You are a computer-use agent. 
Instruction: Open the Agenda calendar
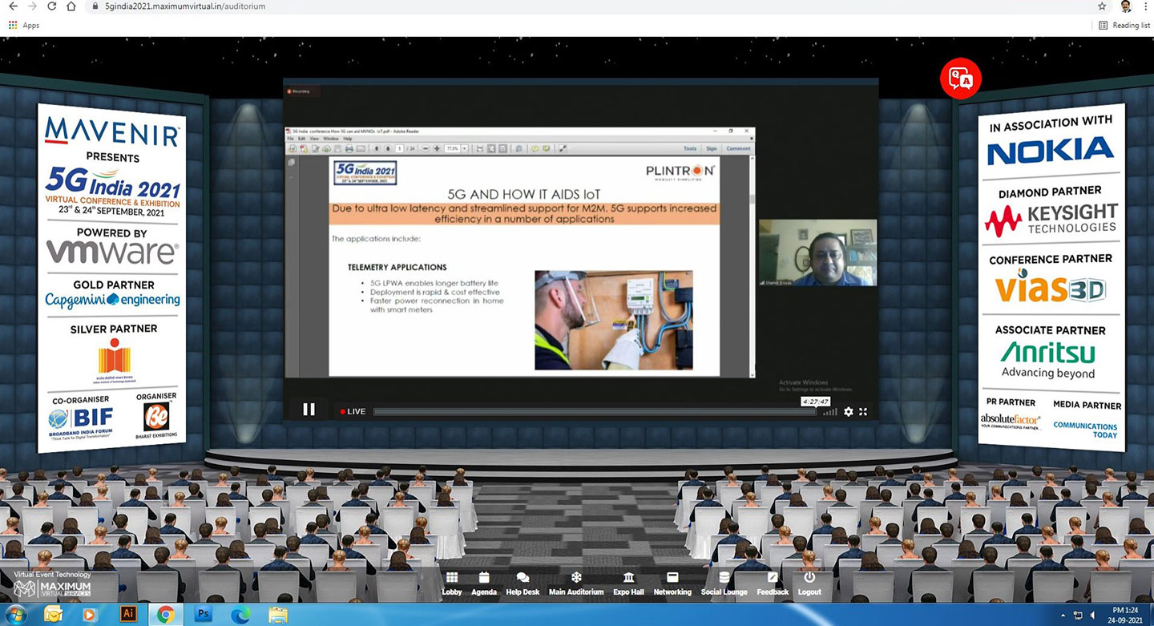484,584
